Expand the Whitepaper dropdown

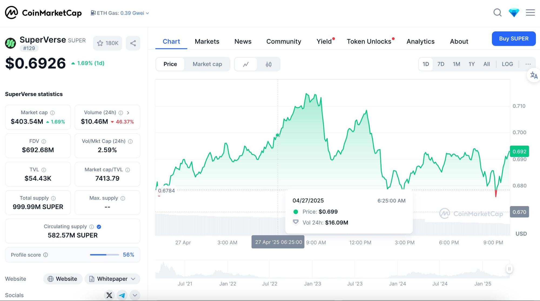click(x=133, y=279)
